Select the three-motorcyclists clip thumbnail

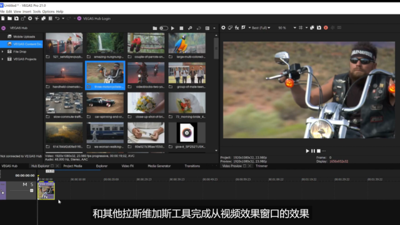(x=105, y=73)
